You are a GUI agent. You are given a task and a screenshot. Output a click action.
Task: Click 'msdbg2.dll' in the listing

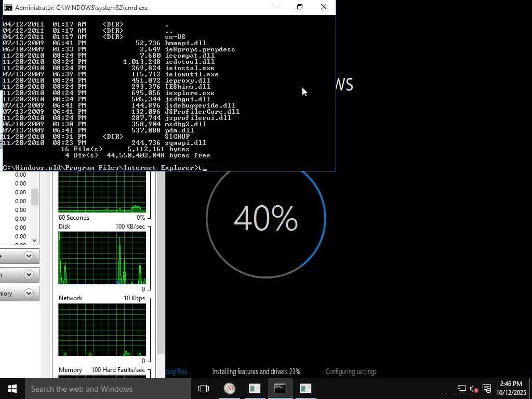point(185,124)
